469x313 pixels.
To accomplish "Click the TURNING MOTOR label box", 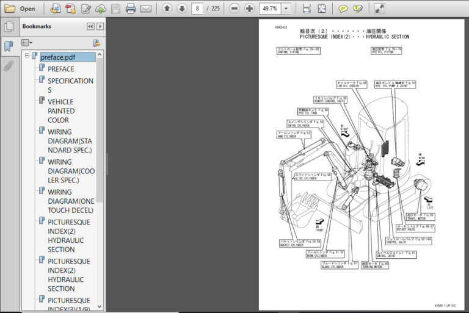I will coord(375,265).
